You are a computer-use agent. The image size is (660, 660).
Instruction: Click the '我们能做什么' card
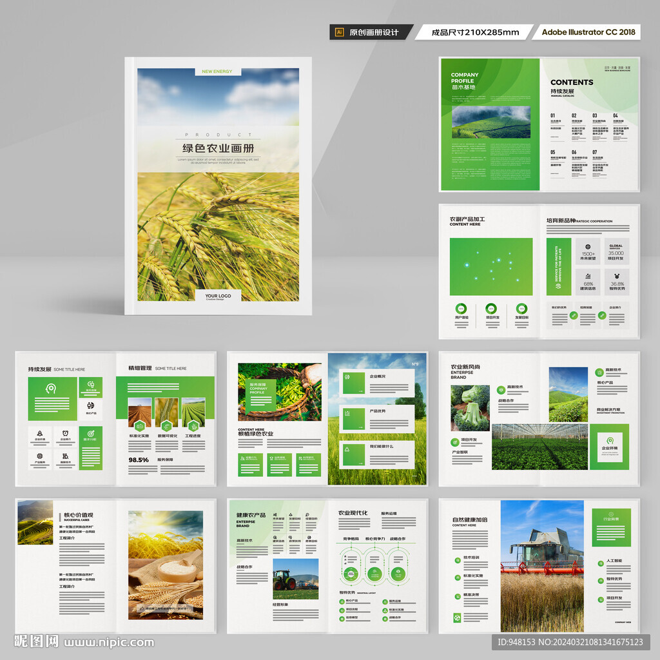[x=376, y=455]
